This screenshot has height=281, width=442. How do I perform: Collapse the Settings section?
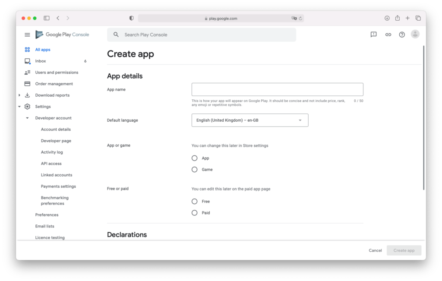[x=19, y=106]
